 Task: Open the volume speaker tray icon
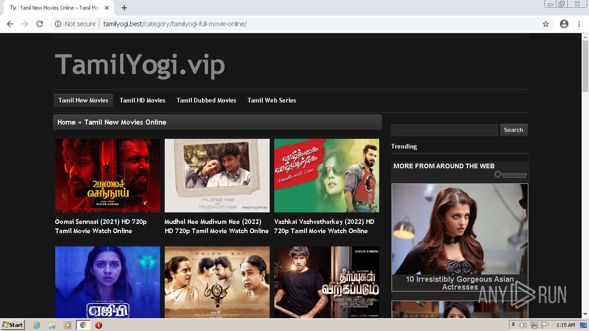(x=523, y=325)
